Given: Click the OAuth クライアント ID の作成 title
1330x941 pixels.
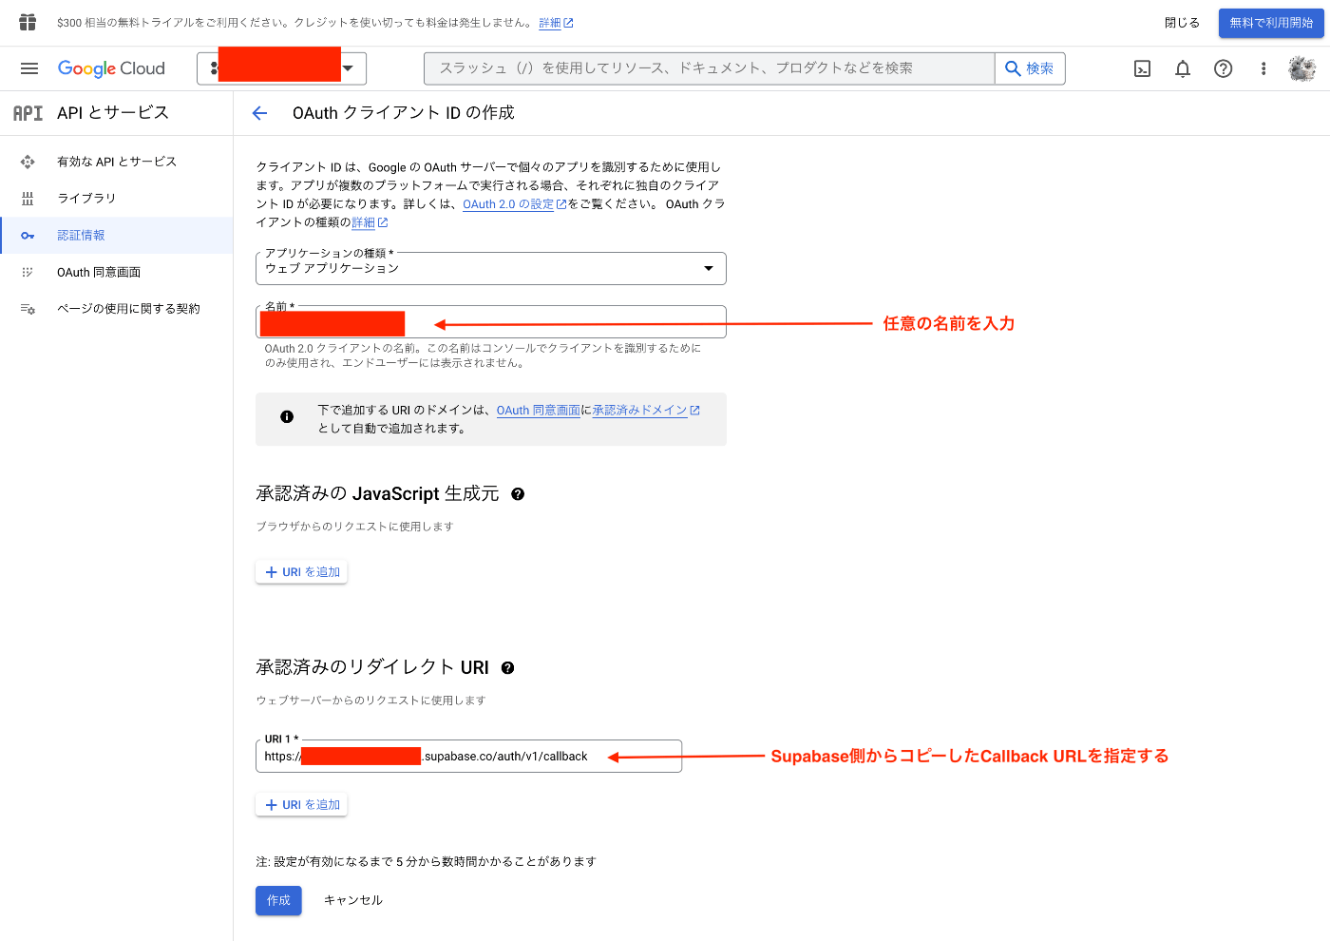Looking at the screenshot, I should pos(403,113).
